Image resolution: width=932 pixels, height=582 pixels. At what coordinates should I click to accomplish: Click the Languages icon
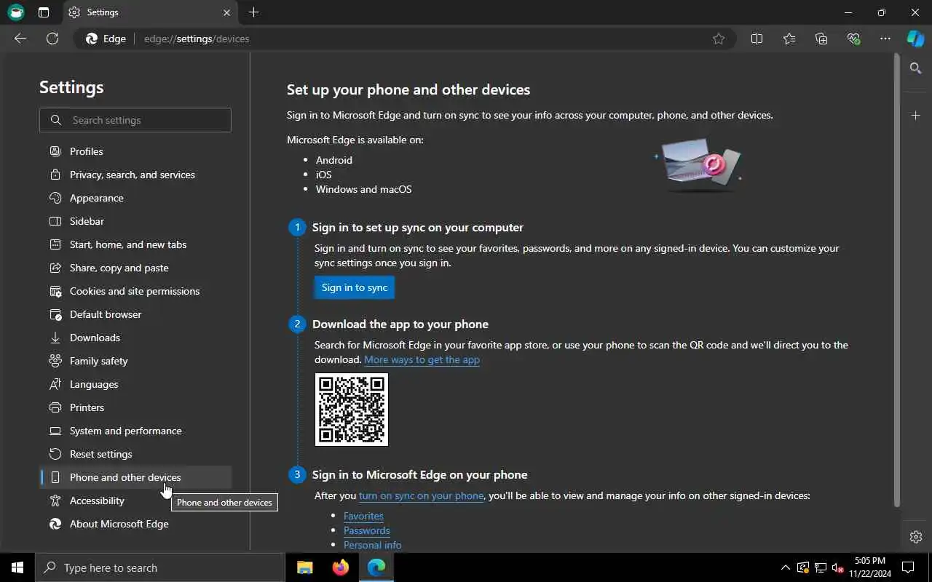(55, 384)
